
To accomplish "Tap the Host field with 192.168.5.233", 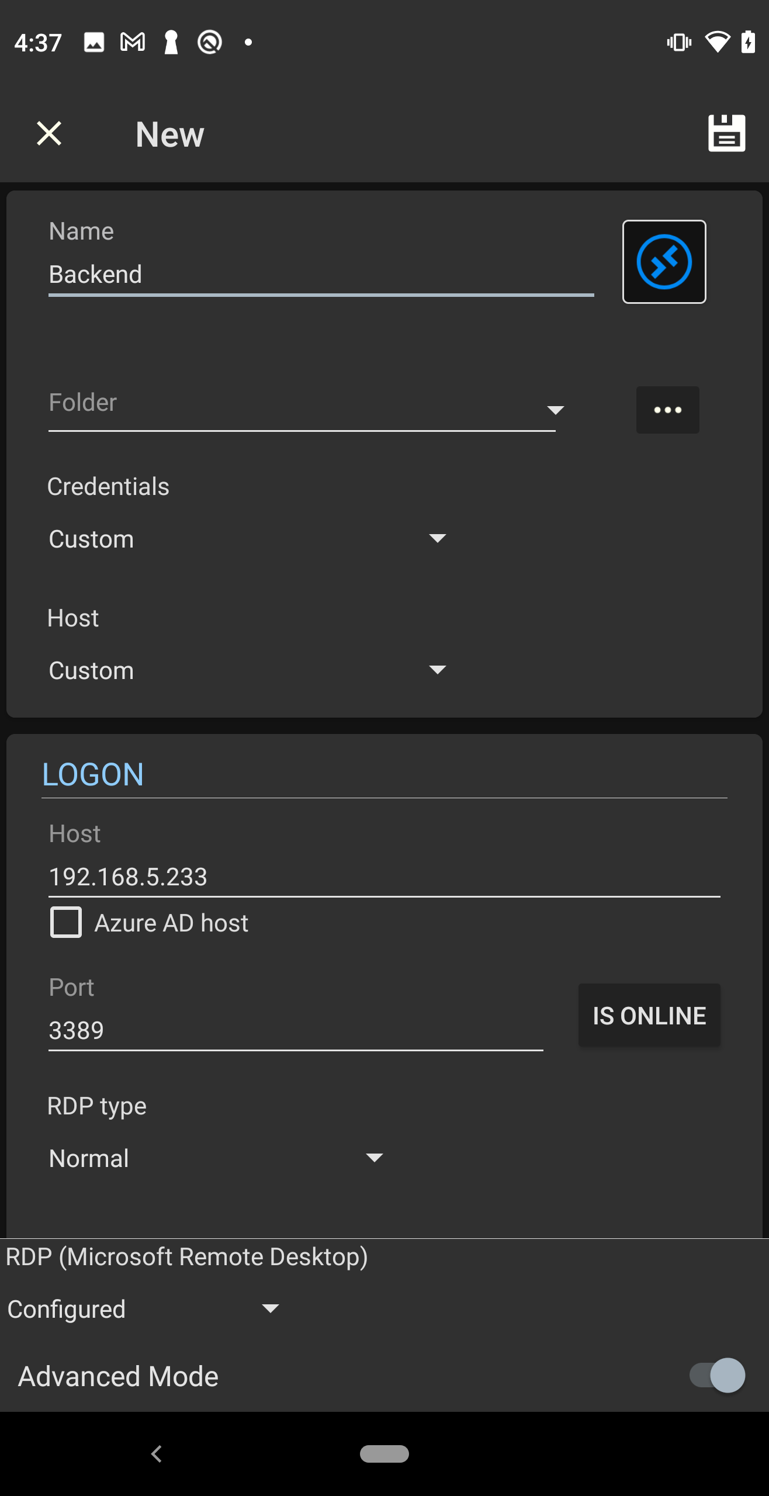I will (x=383, y=877).
